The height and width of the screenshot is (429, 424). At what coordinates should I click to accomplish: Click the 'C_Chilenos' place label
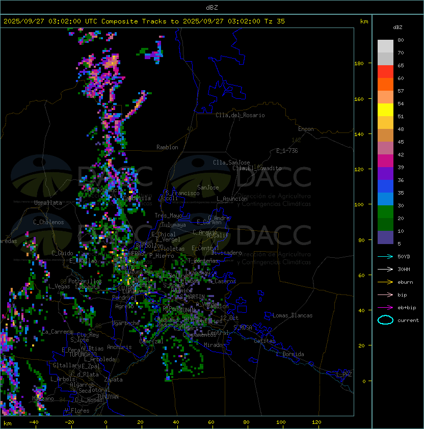pos(48,222)
